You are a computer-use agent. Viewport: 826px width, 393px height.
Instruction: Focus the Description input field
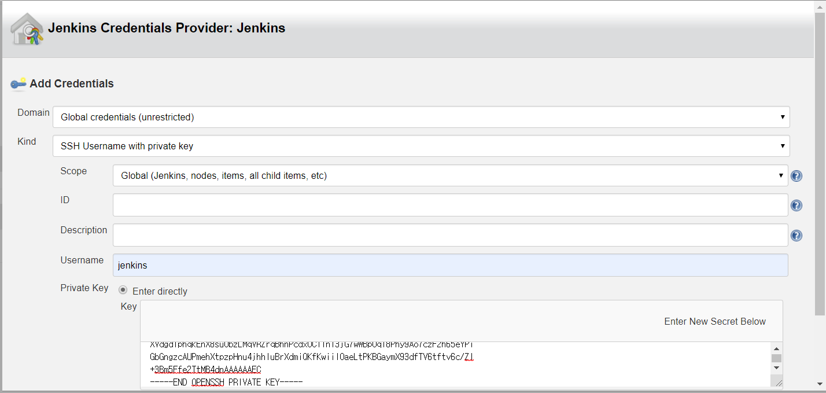point(450,235)
